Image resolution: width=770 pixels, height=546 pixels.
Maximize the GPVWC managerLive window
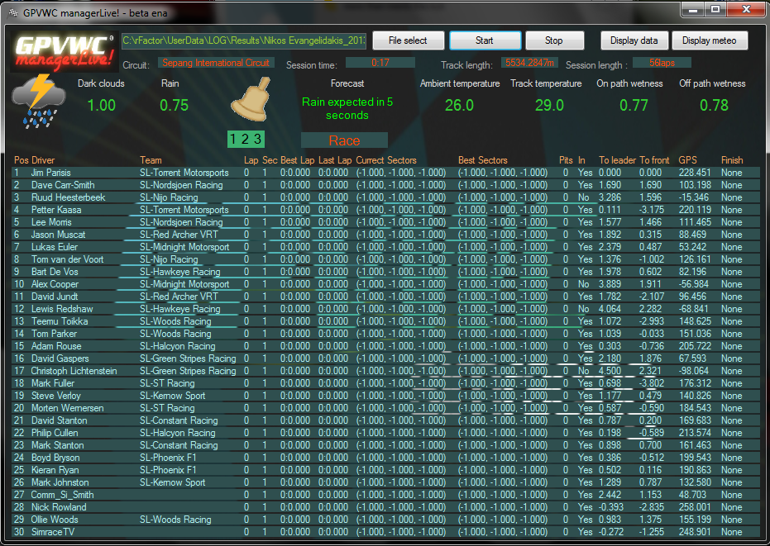pyautogui.click(x=715, y=10)
